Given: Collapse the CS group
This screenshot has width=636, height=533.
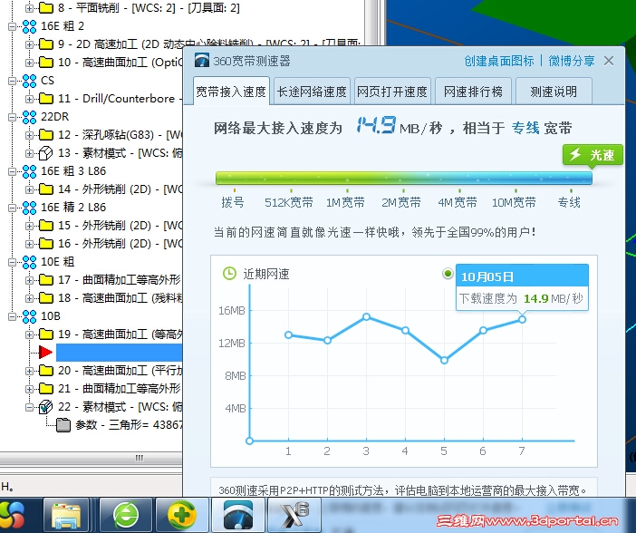Looking at the screenshot, I should [x=12, y=81].
